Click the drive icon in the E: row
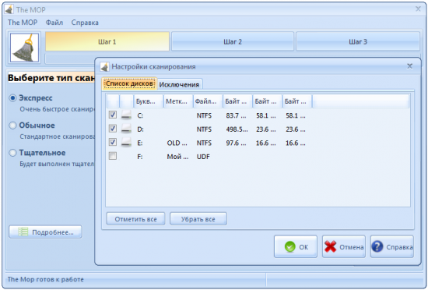 pos(126,143)
